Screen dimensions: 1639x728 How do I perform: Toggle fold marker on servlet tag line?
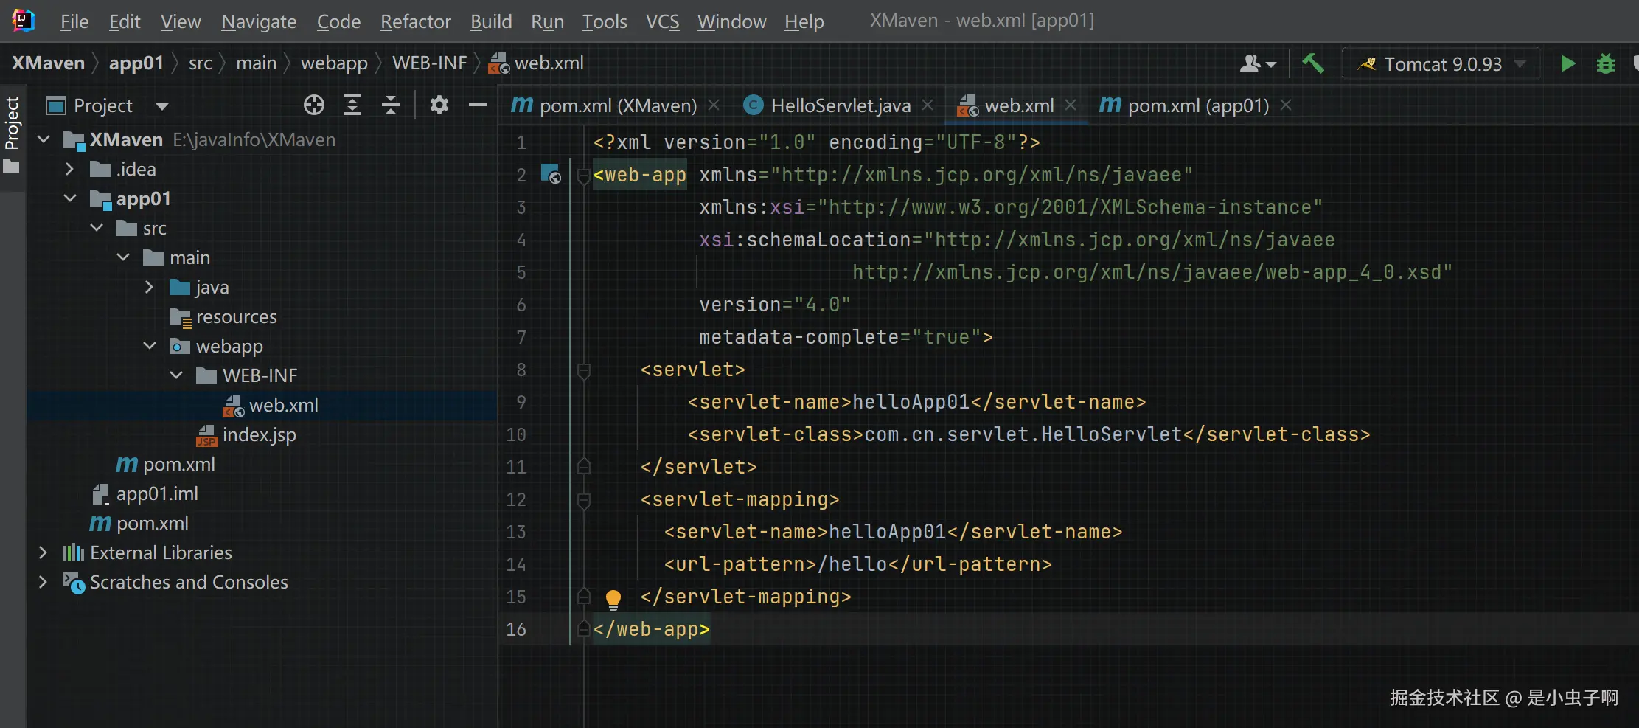click(583, 370)
